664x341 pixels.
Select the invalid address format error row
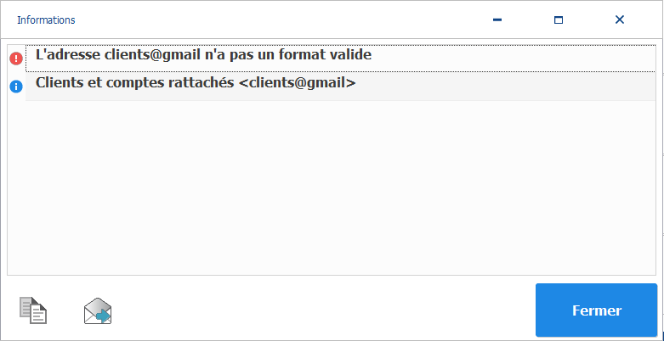click(340, 58)
